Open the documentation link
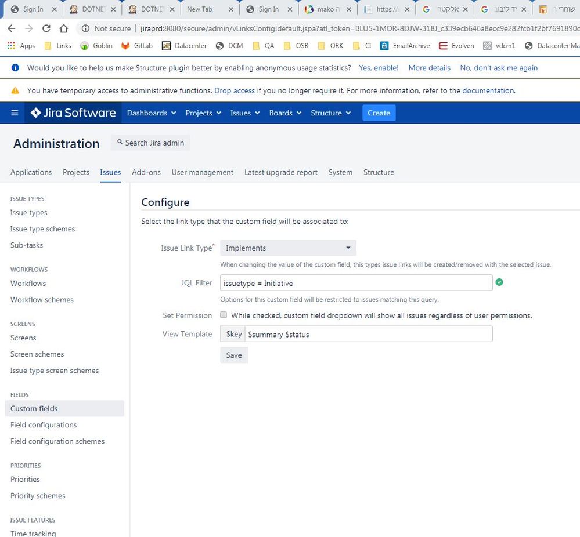 488,90
